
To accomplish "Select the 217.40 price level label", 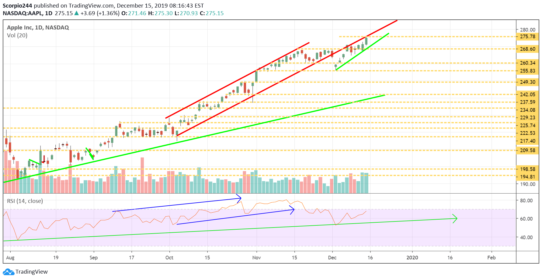I will [x=527, y=141].
